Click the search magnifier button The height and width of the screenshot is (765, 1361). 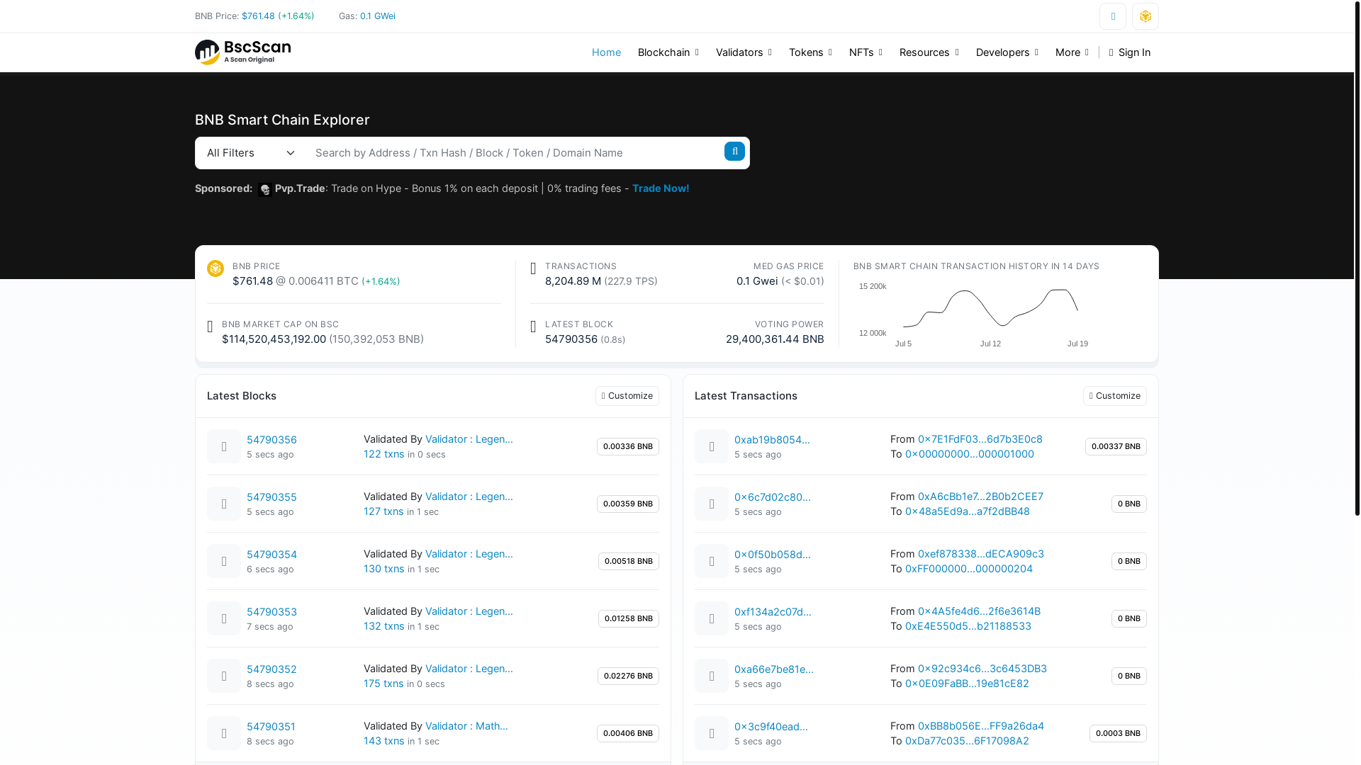[x=734, y=151]
